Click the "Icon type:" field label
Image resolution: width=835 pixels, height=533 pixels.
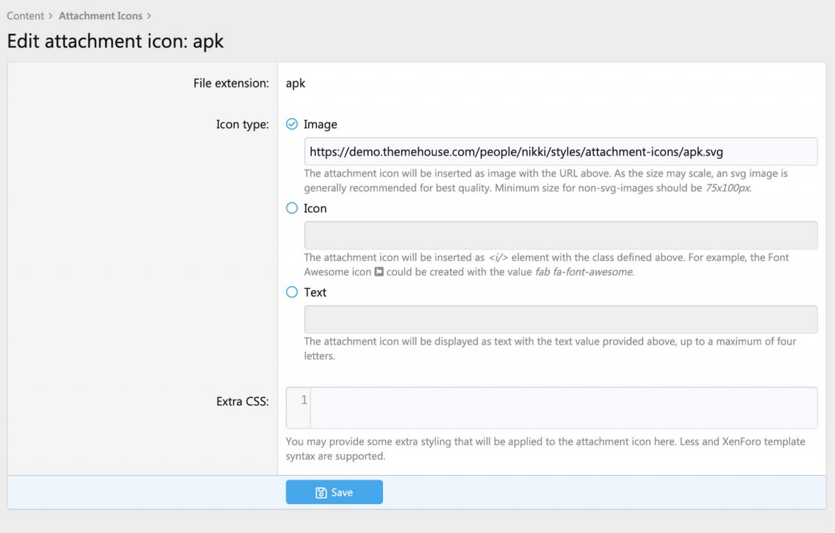(x=242, y=125)
